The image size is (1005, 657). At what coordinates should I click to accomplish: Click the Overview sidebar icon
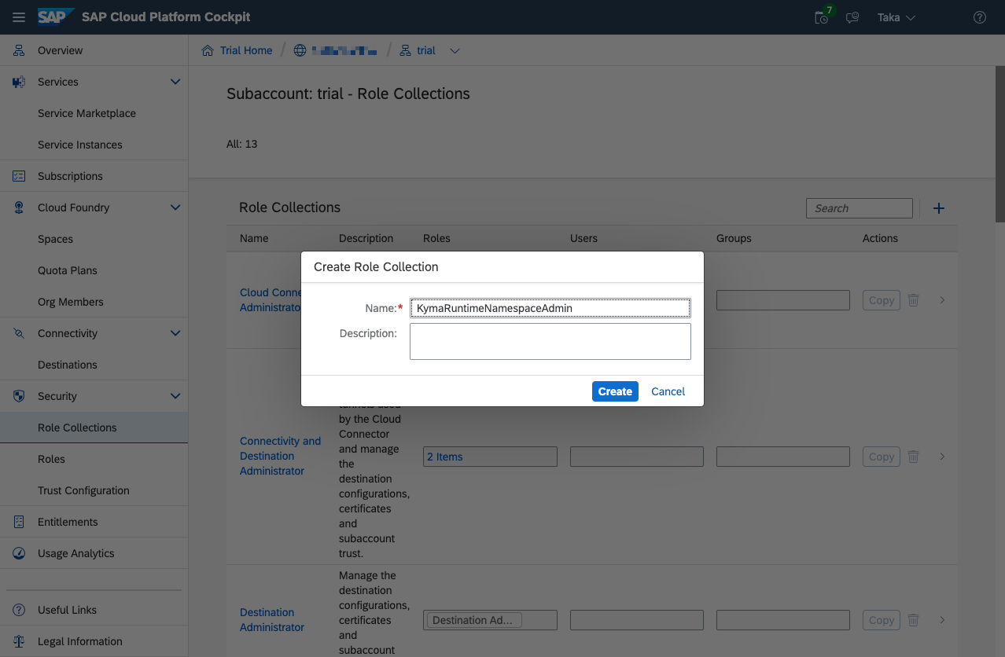(20, 50)
